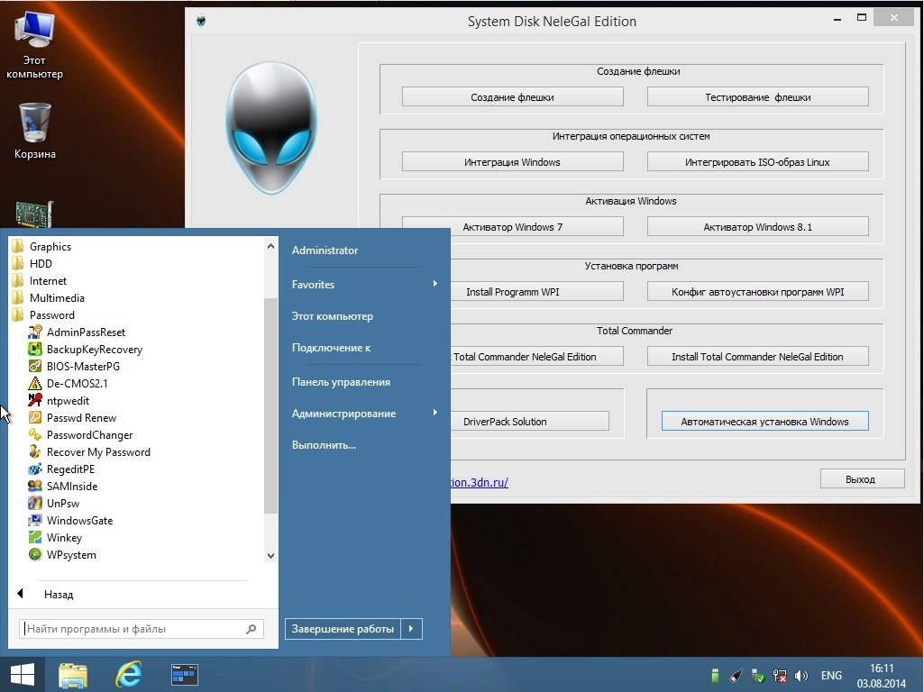Start BIOS-MasterPG from its icon
The height and width of the screenshot is (692, 924).
pos(35,367)
